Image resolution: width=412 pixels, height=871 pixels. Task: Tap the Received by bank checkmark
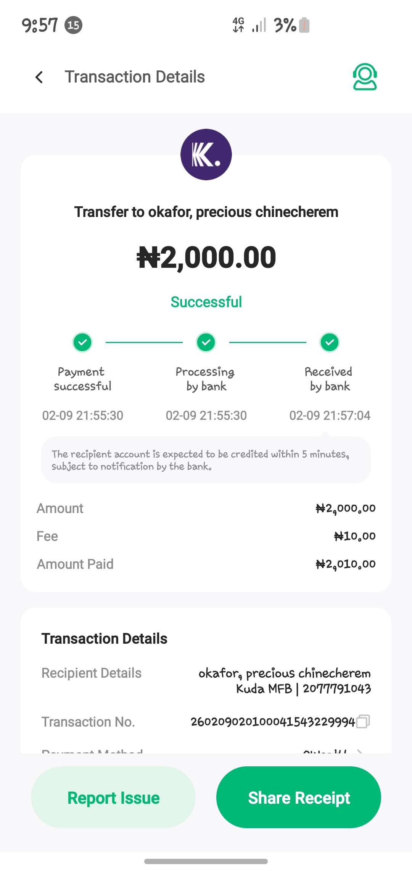click(330, 342)
